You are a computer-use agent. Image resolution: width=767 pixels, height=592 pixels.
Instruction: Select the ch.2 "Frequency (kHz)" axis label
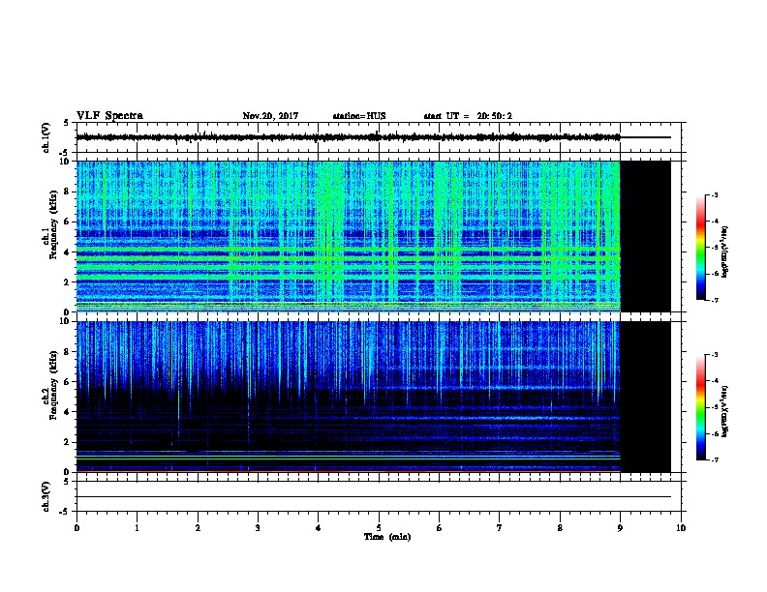[x=53, y=385]
